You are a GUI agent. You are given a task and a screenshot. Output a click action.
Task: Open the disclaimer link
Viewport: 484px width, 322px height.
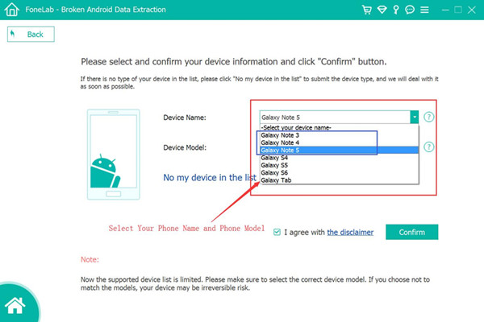350,233
